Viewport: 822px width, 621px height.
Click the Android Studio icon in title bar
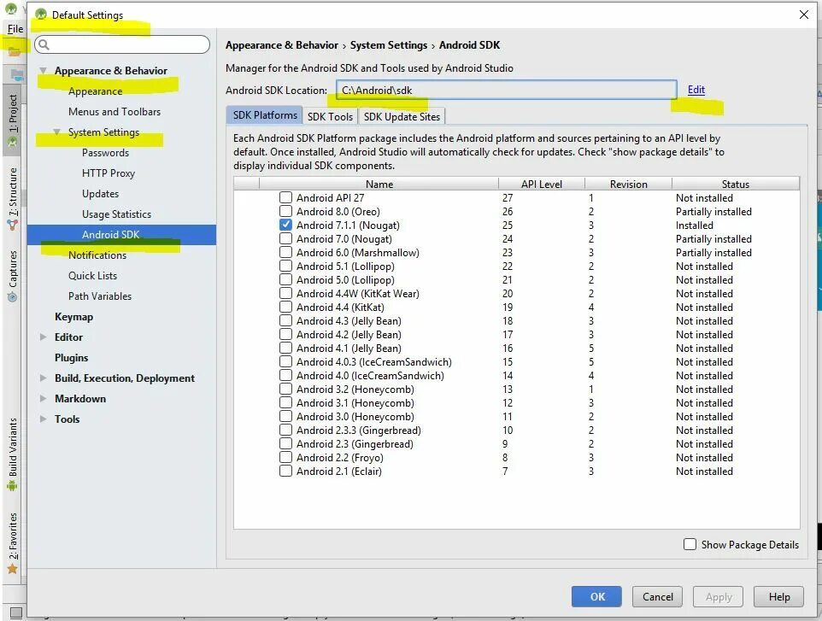(x=41, y=15)
